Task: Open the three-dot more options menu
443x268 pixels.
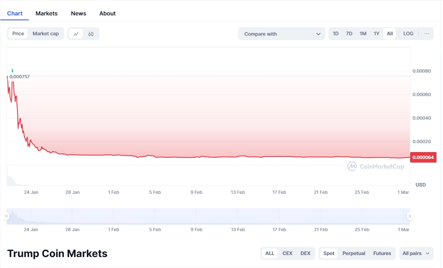Action: coord(426,34)
